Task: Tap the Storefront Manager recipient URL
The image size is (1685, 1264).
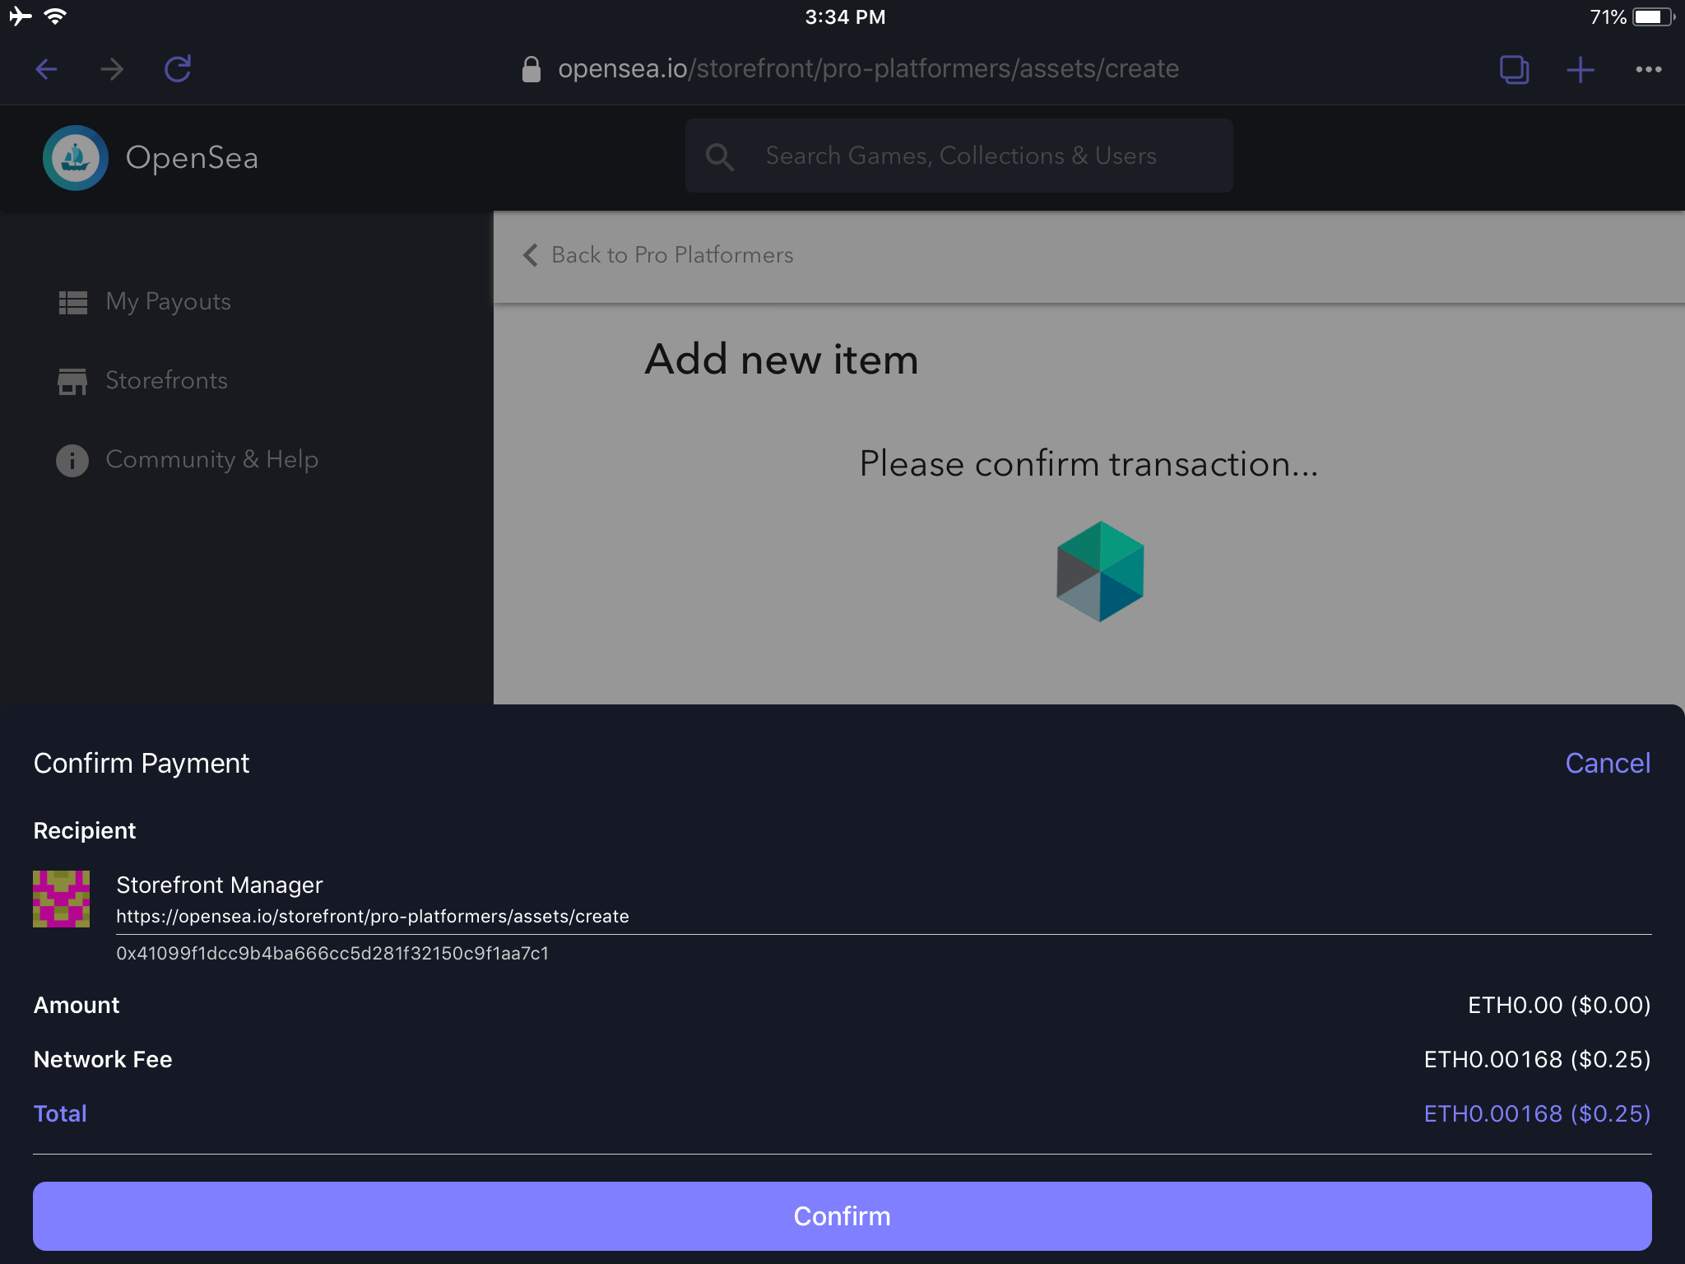Action: 372,916
